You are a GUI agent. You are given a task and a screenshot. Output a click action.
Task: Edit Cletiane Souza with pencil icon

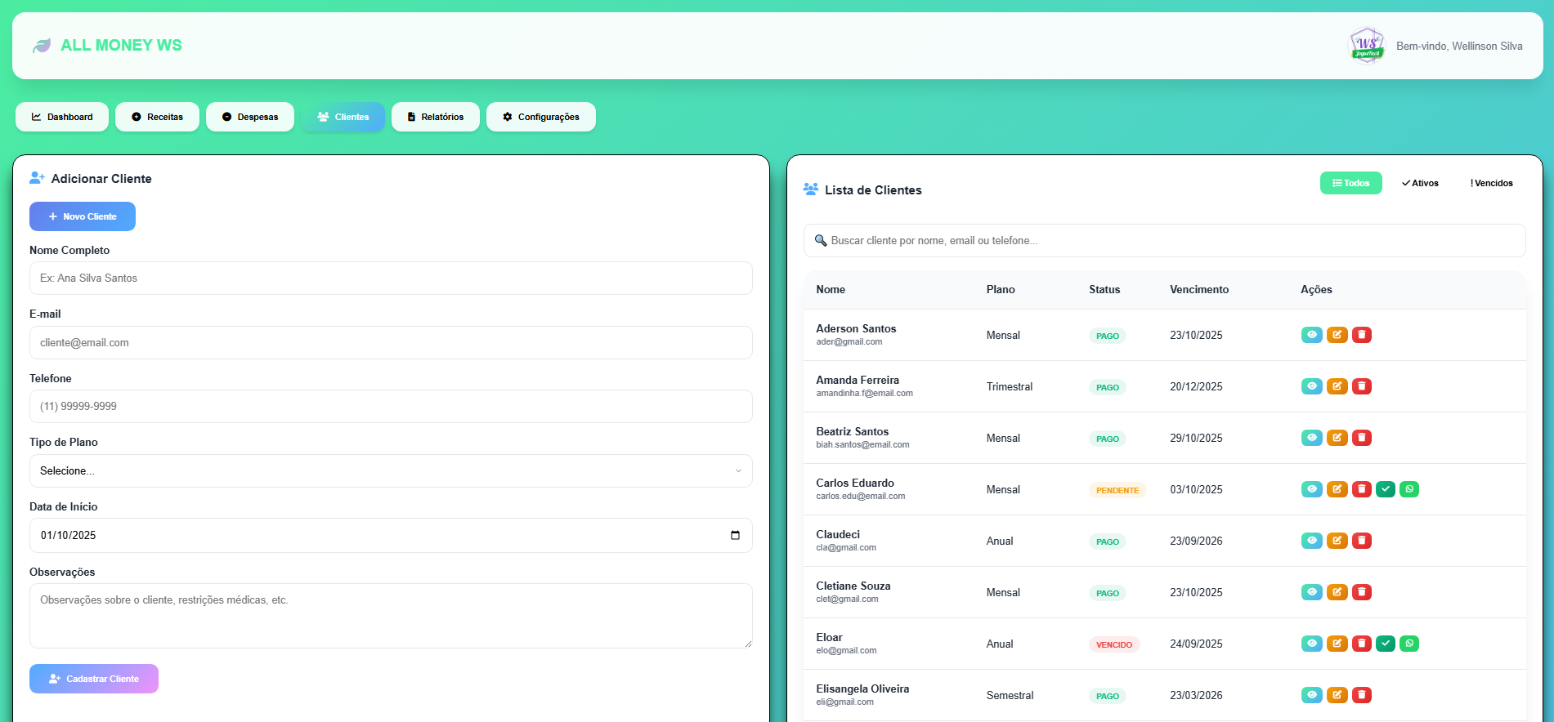pos(1337,592)
